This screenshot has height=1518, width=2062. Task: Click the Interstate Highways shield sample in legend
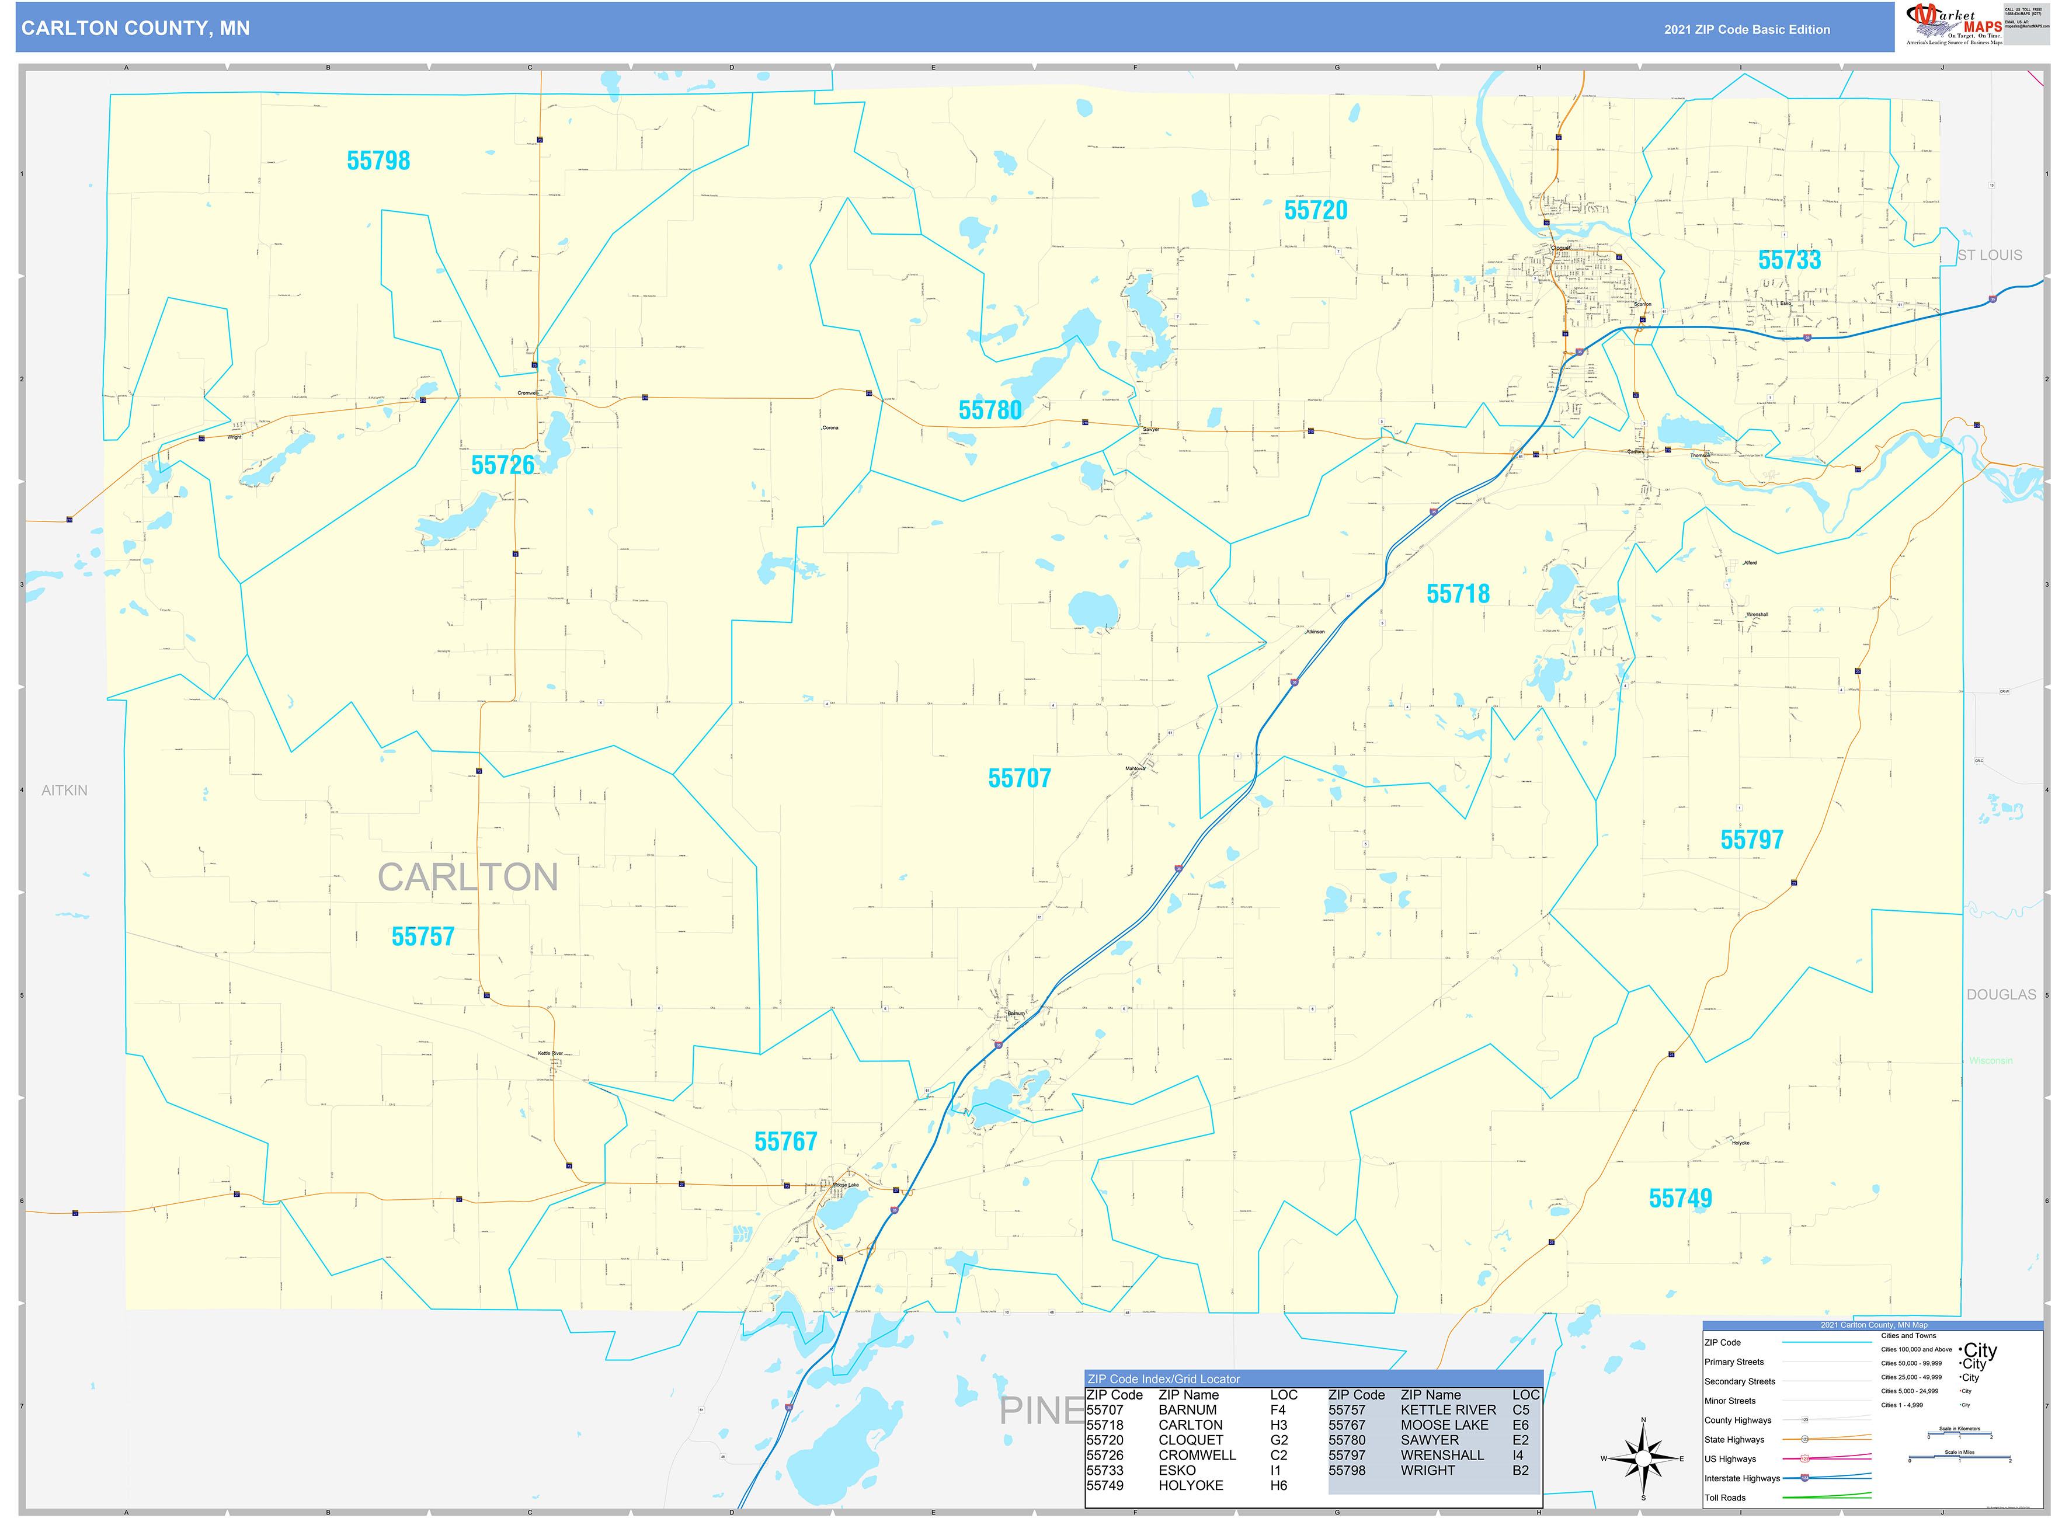1804,1478
